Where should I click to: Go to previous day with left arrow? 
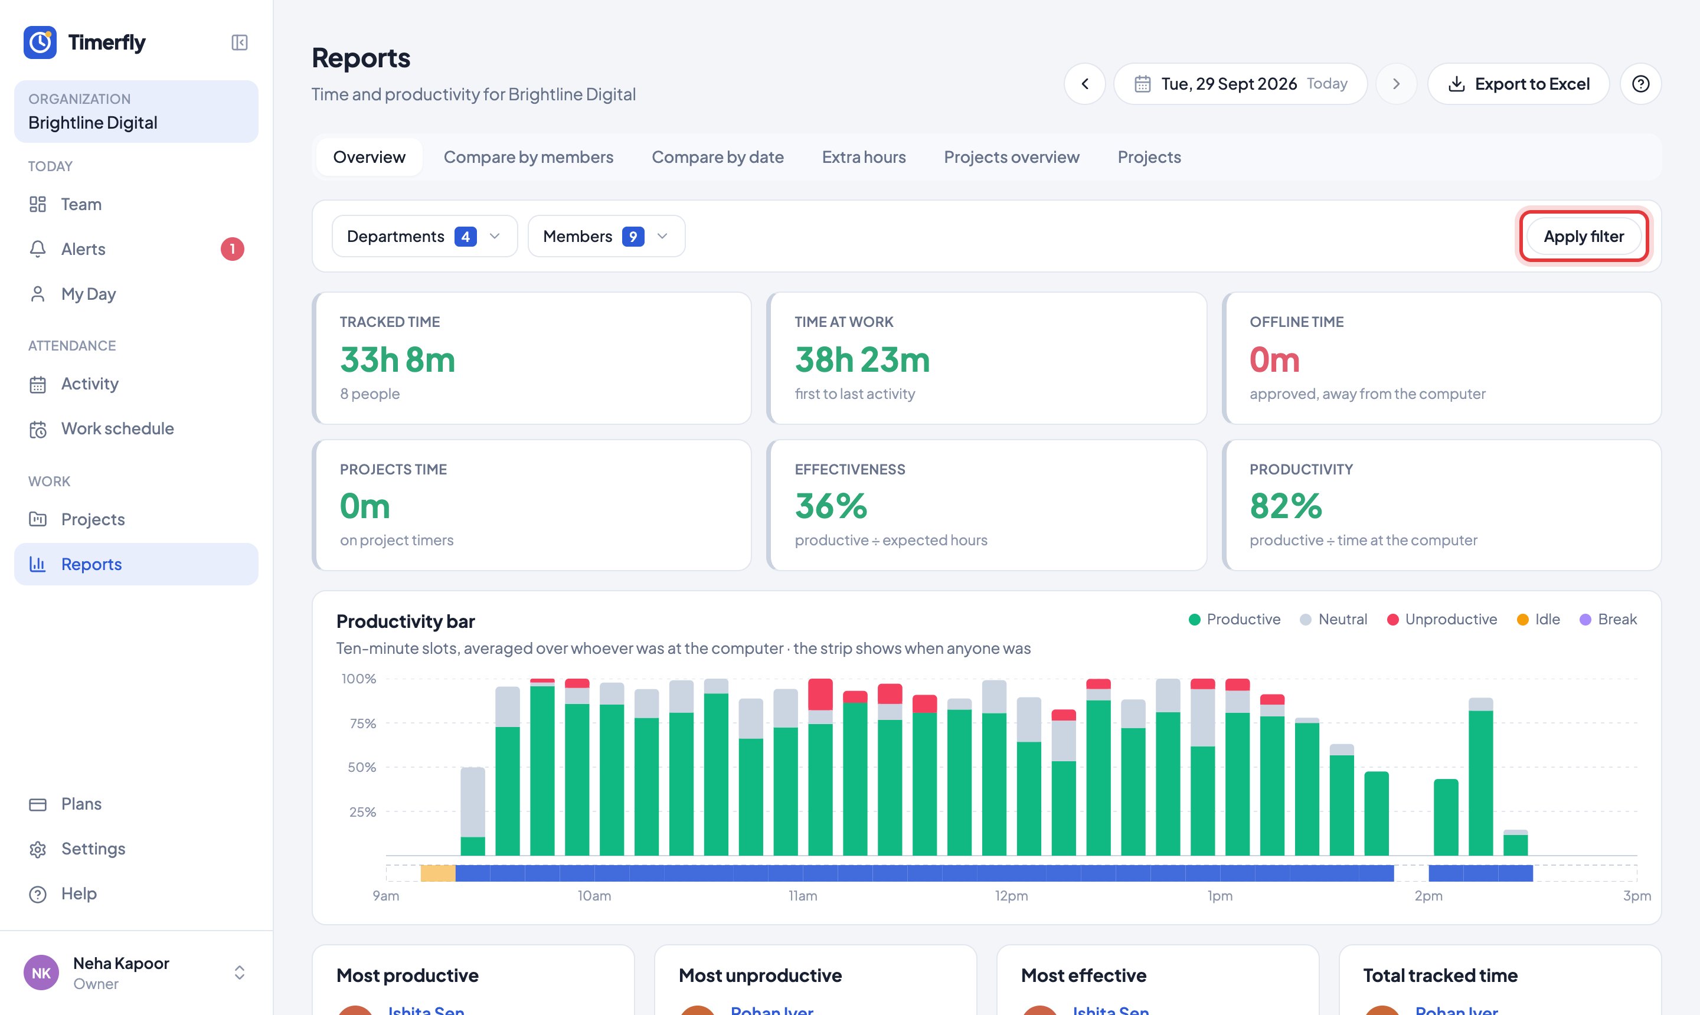coord(1085,83)
